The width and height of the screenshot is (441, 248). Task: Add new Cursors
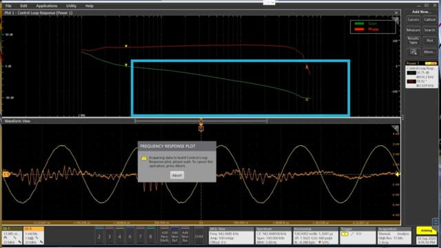(x=413, y=20)
